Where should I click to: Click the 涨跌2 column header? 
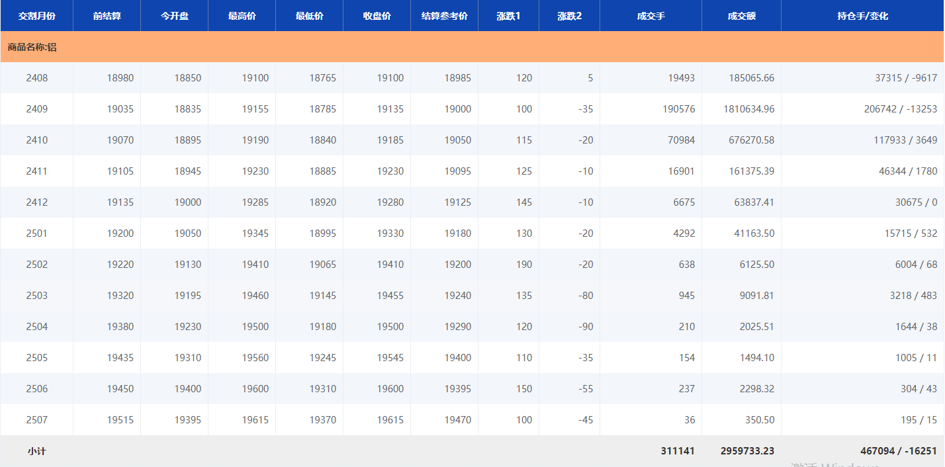[x=570, y=16]
